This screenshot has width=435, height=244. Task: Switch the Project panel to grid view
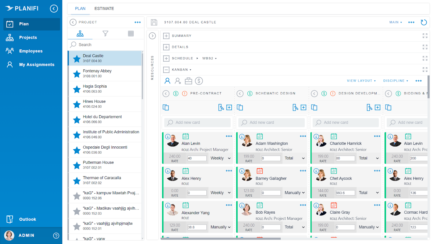[131, 33]
